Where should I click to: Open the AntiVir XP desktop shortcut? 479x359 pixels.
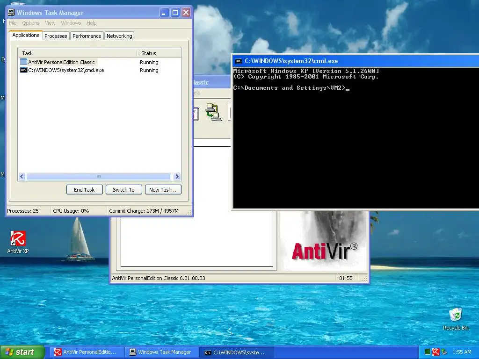point(18,242)
